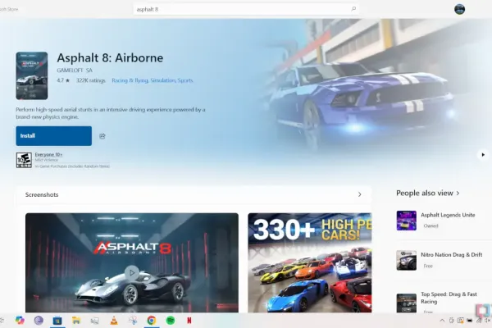The height and width of the screenshot is (328, 492).
Task: Advance the hero banner with next arrow
Action: (483, 155)
